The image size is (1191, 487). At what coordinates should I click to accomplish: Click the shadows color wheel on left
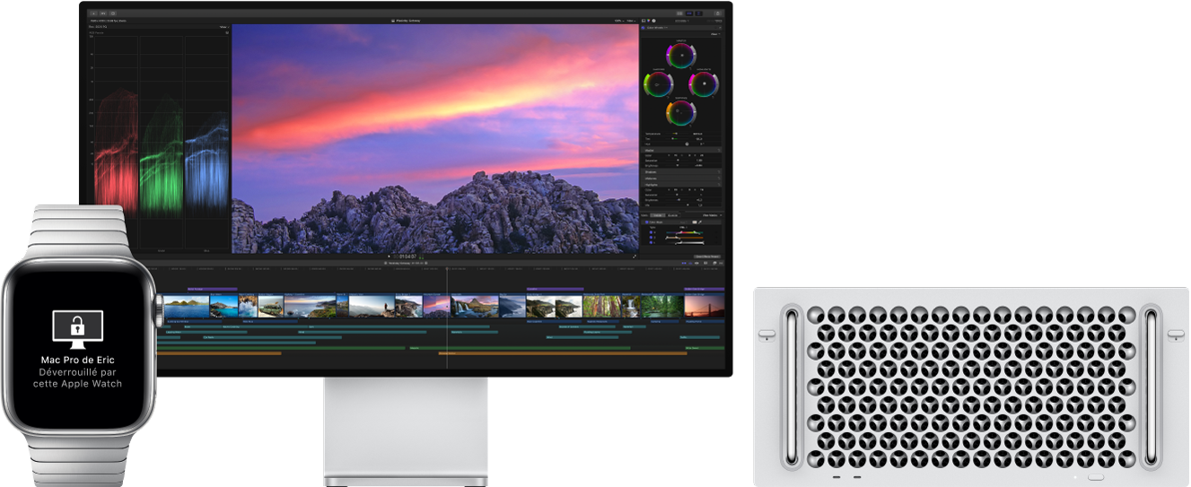coord(658,84)
